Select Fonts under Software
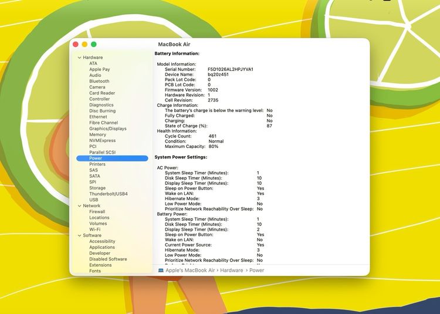The image size is (440, 314). tap(95, 271)
